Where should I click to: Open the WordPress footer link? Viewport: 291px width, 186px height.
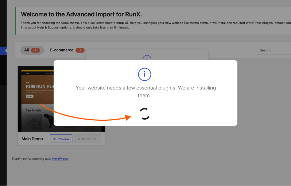(x=60, y=159)
